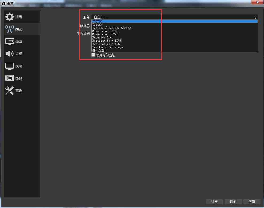
Task: Select Mixer.com - RTMP service
Action: pos(174,34)
